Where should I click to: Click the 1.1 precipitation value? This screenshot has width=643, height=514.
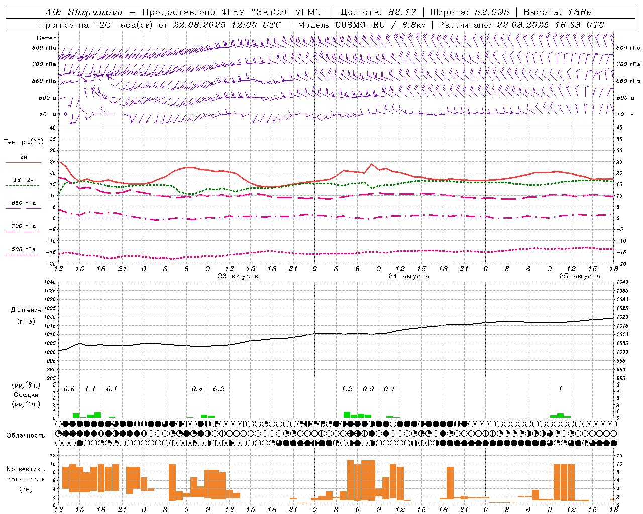click(90, 389)
